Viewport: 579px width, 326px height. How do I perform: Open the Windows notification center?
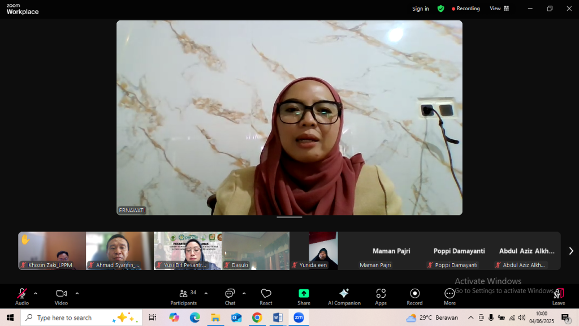click(x=565, y=318)
